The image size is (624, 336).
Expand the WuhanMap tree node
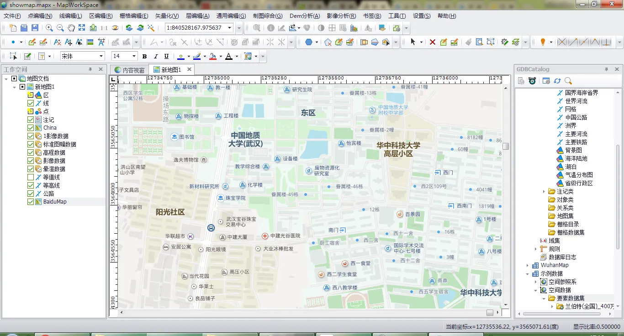pos(528,265)
